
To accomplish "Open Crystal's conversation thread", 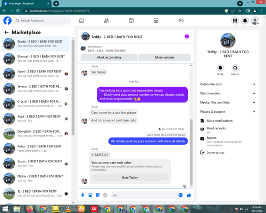I will [x=36, y=104].
